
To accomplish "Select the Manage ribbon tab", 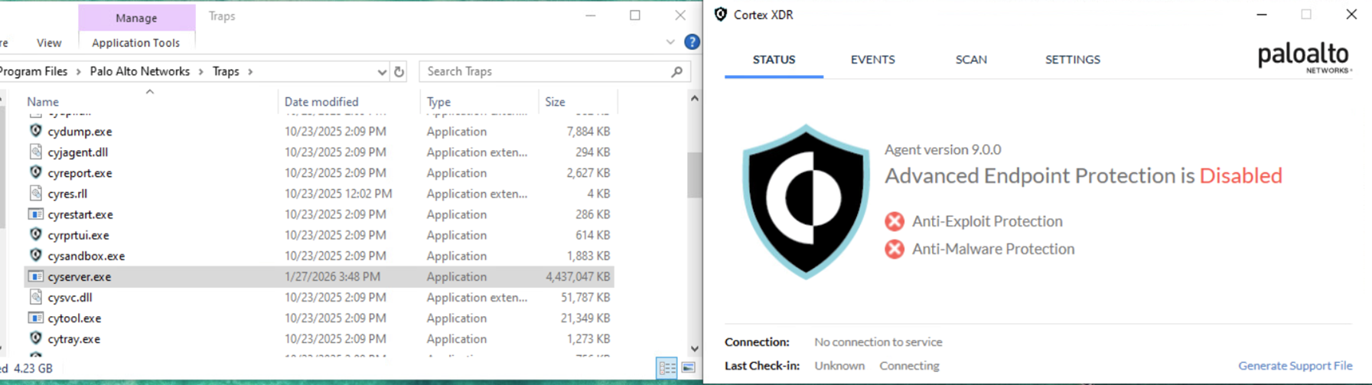I will [x=136, y=18].
